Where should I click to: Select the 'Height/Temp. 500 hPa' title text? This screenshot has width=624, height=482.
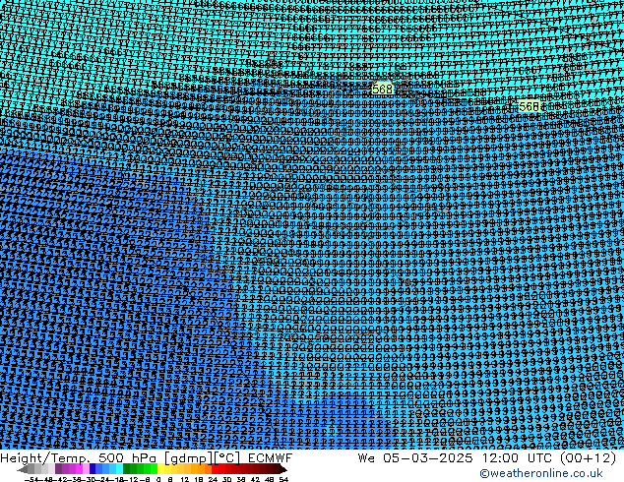80,458
